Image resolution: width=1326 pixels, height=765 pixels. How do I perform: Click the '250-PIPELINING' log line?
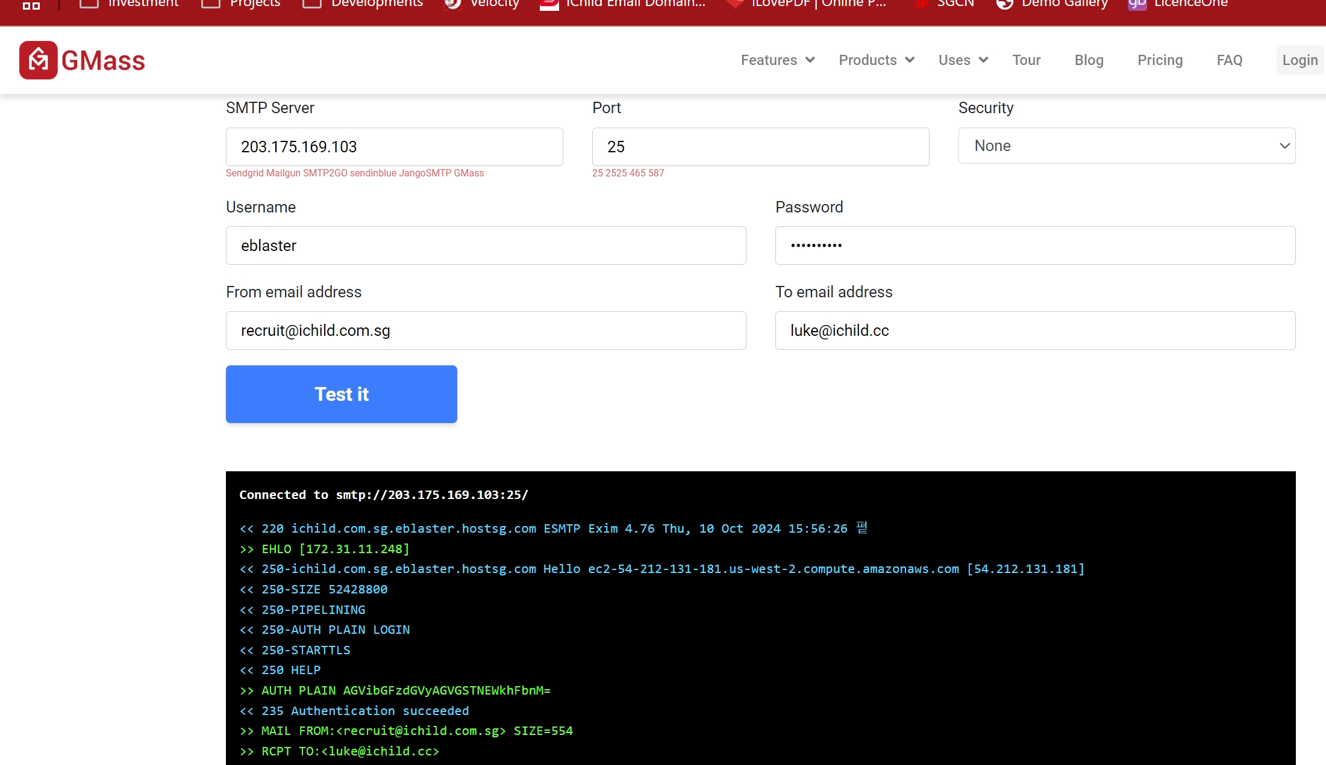tap(302, 610)
